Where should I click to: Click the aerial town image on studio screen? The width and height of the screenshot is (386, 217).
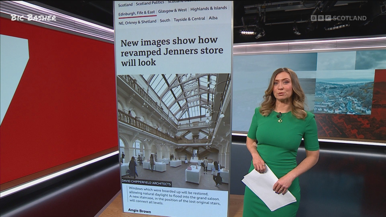[344, 95]
